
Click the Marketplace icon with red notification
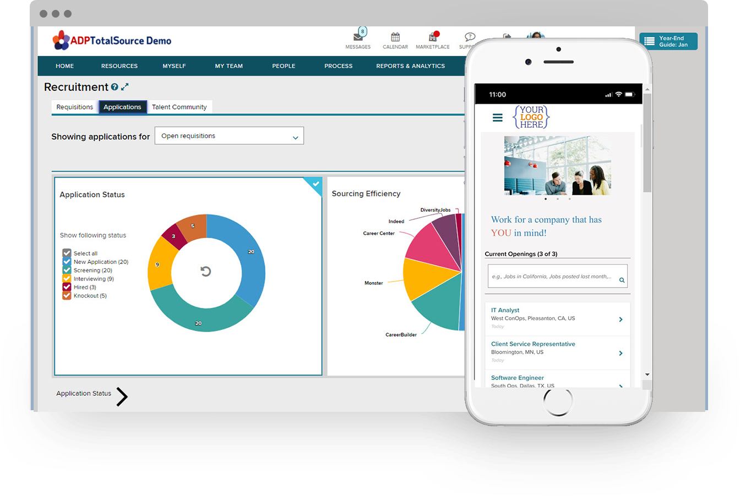tap(433, 38)
